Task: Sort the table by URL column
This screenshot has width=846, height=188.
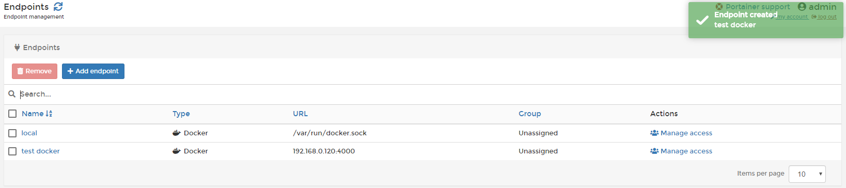Action: click(300, 114)
